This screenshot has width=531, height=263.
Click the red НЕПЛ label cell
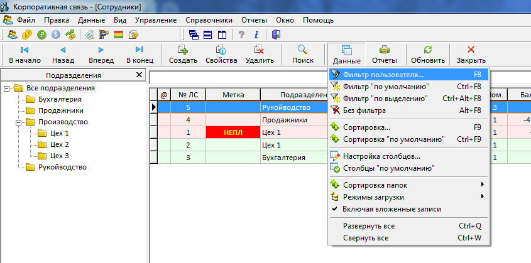tap(233, 133)
